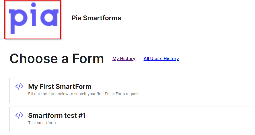Open the All Users History link
Image resolution: width=255 pixels, height=135 pixels.
(x=161, y=58)
